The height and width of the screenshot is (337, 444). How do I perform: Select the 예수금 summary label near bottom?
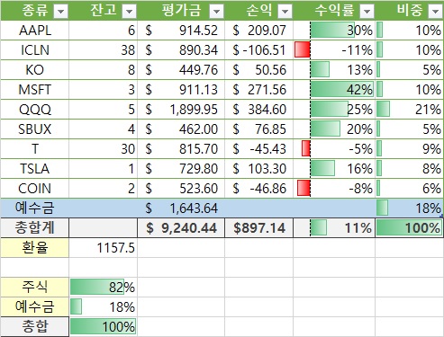tap(35, 306)
